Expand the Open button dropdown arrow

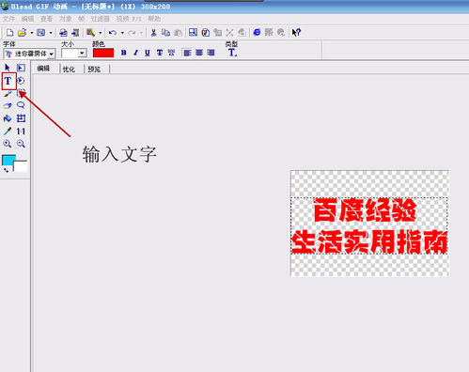(x=32, y=33)
